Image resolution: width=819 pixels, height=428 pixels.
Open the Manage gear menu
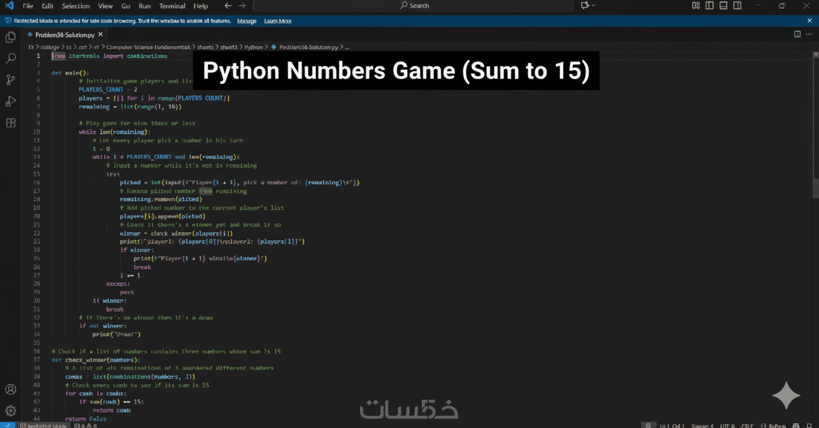[x=10, y=411]
